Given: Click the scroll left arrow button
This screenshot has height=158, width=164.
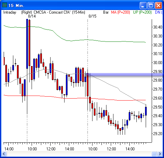Looking at the screenshot, I should (4, 154).
